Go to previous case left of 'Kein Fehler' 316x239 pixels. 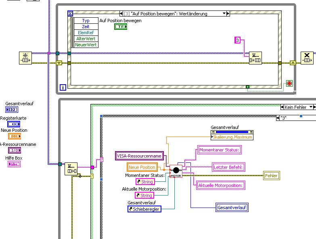point(282,107)
